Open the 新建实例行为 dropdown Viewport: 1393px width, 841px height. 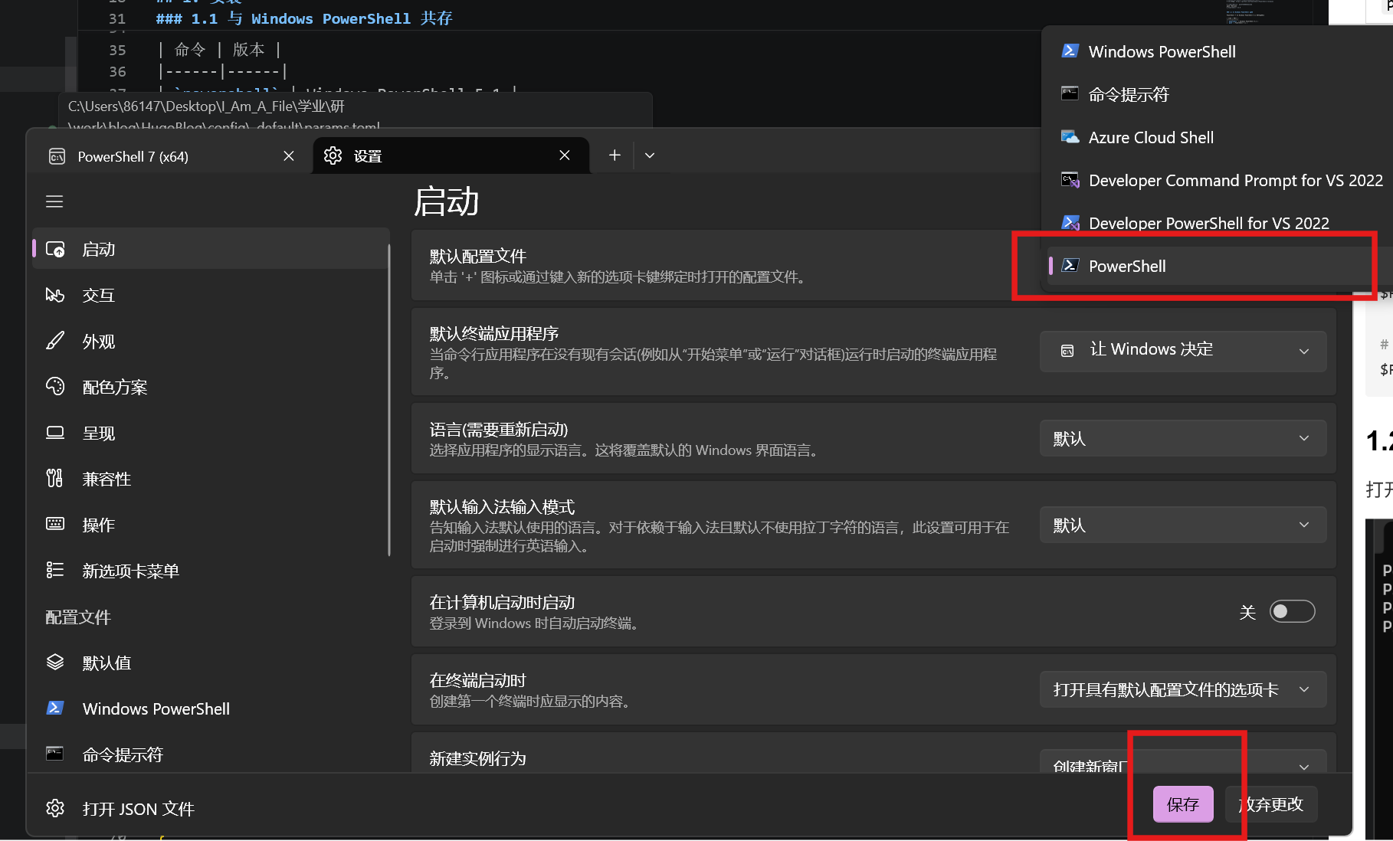click(x=1182, y=761)
